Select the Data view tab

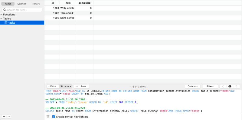pos(53,86)
